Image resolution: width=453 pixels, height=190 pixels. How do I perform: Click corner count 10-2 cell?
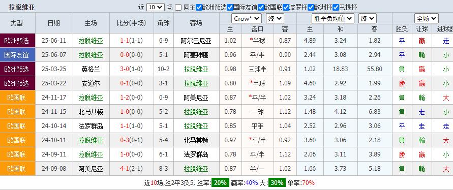(164, 69)
